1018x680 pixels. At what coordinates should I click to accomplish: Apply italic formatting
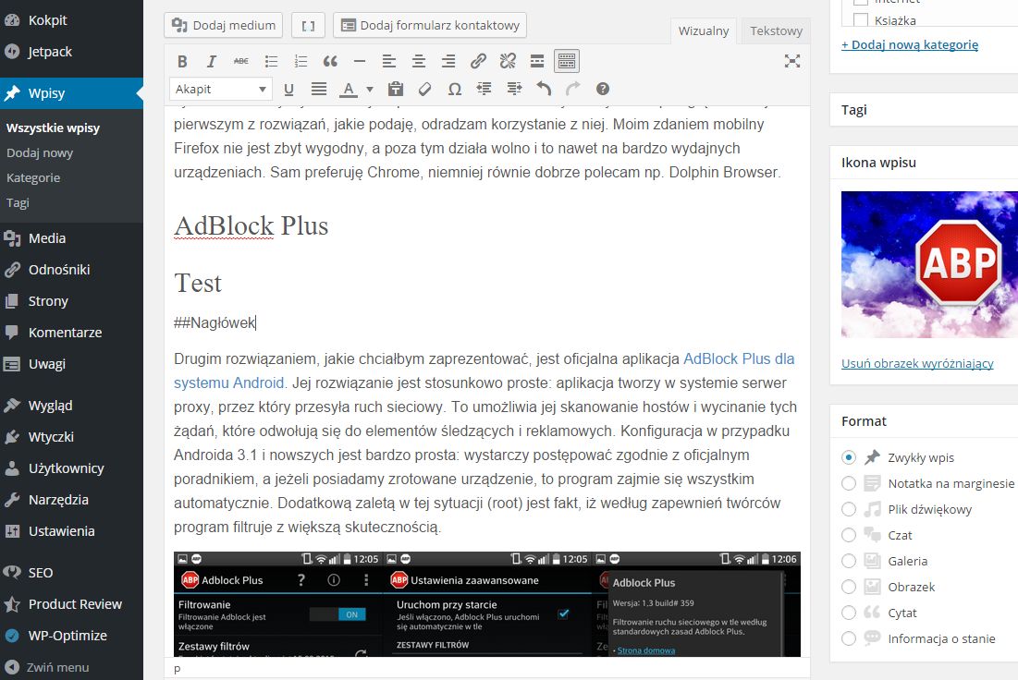pyautogui.click(x=212, y=62)
